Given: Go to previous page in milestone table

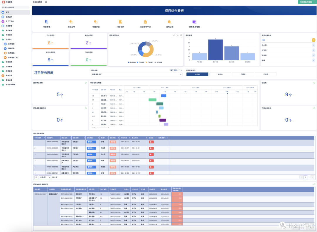Looking at the screenshot, I should pyautogui.click(x=301, y=177).
